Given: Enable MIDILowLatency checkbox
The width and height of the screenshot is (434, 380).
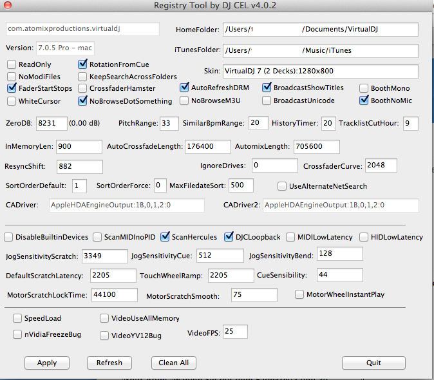Looking at the screenshot, I should pos(290,237).
